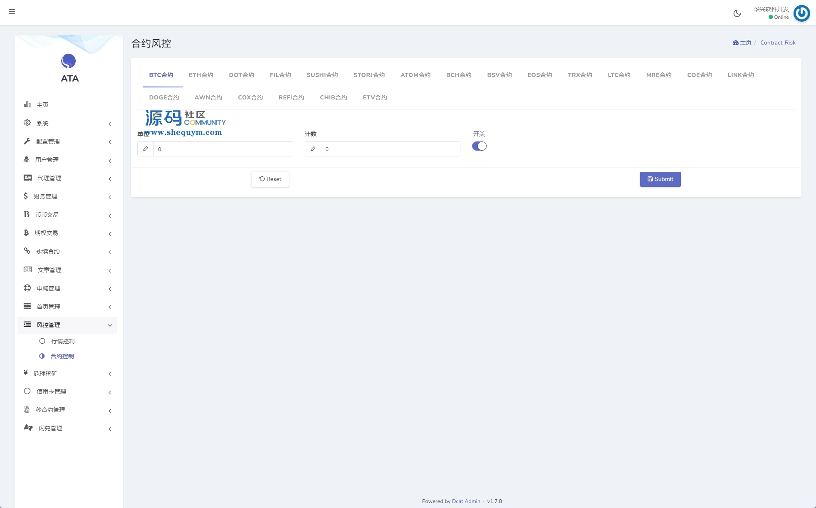Click the 配置管理 wrench icon

click(x=27, y=141)
